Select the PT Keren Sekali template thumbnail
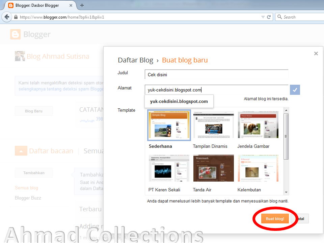The width and height of the screenshot is (324, 243). [169, 168]
